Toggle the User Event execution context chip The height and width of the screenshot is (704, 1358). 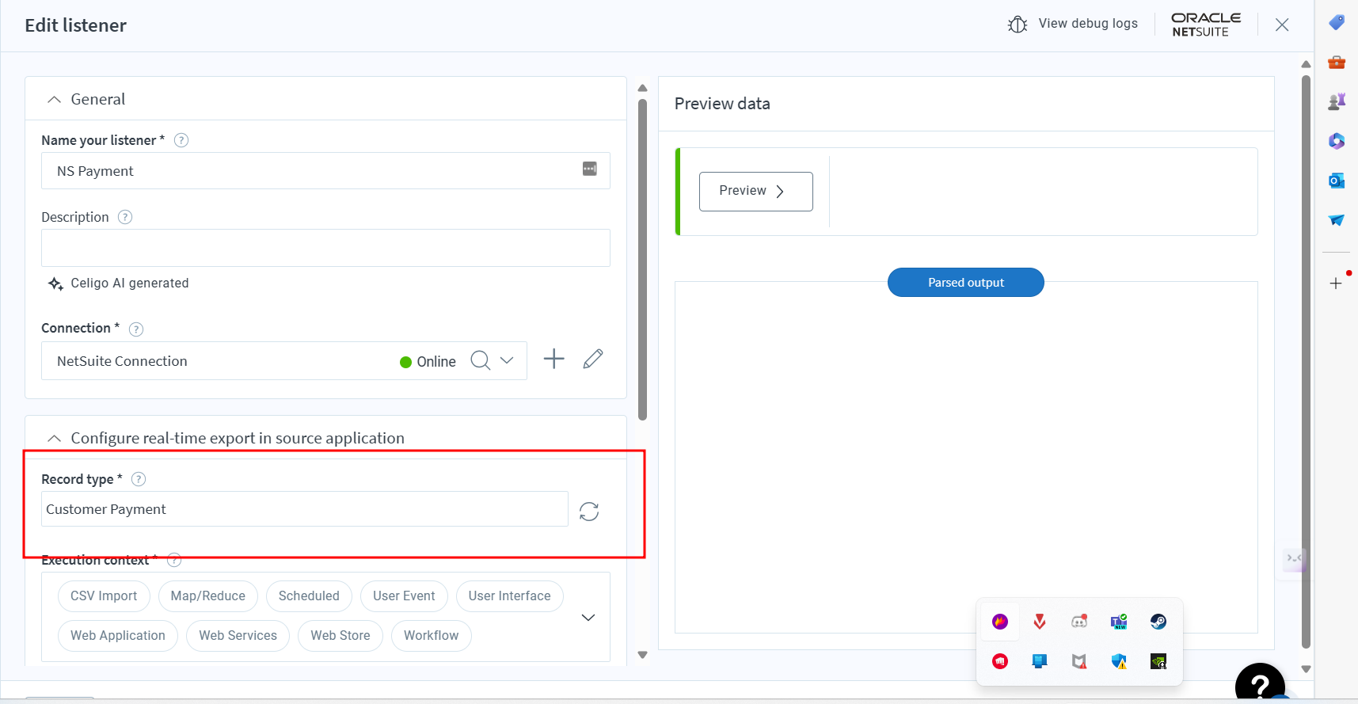coord(404,596)
